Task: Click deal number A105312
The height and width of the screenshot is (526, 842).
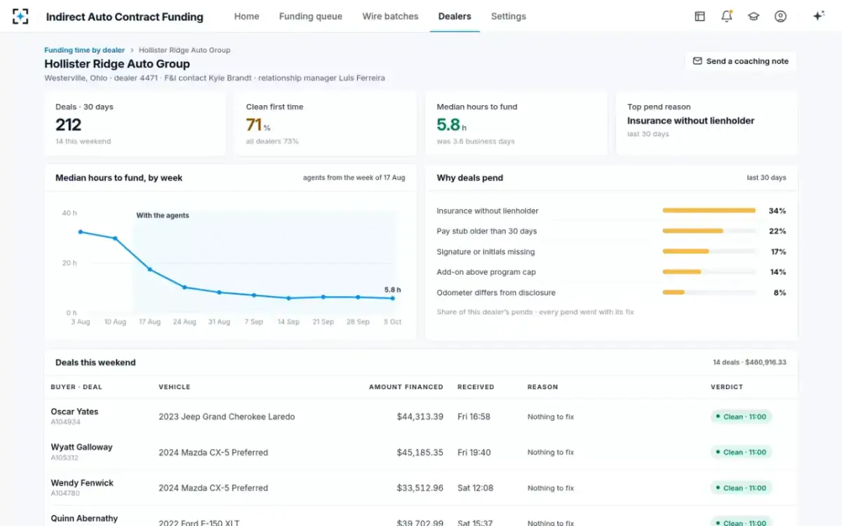Action: pos(65,458)
